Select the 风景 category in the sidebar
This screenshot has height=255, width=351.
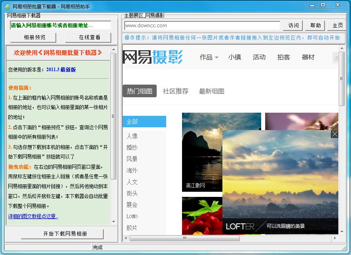tap(132, 159)
